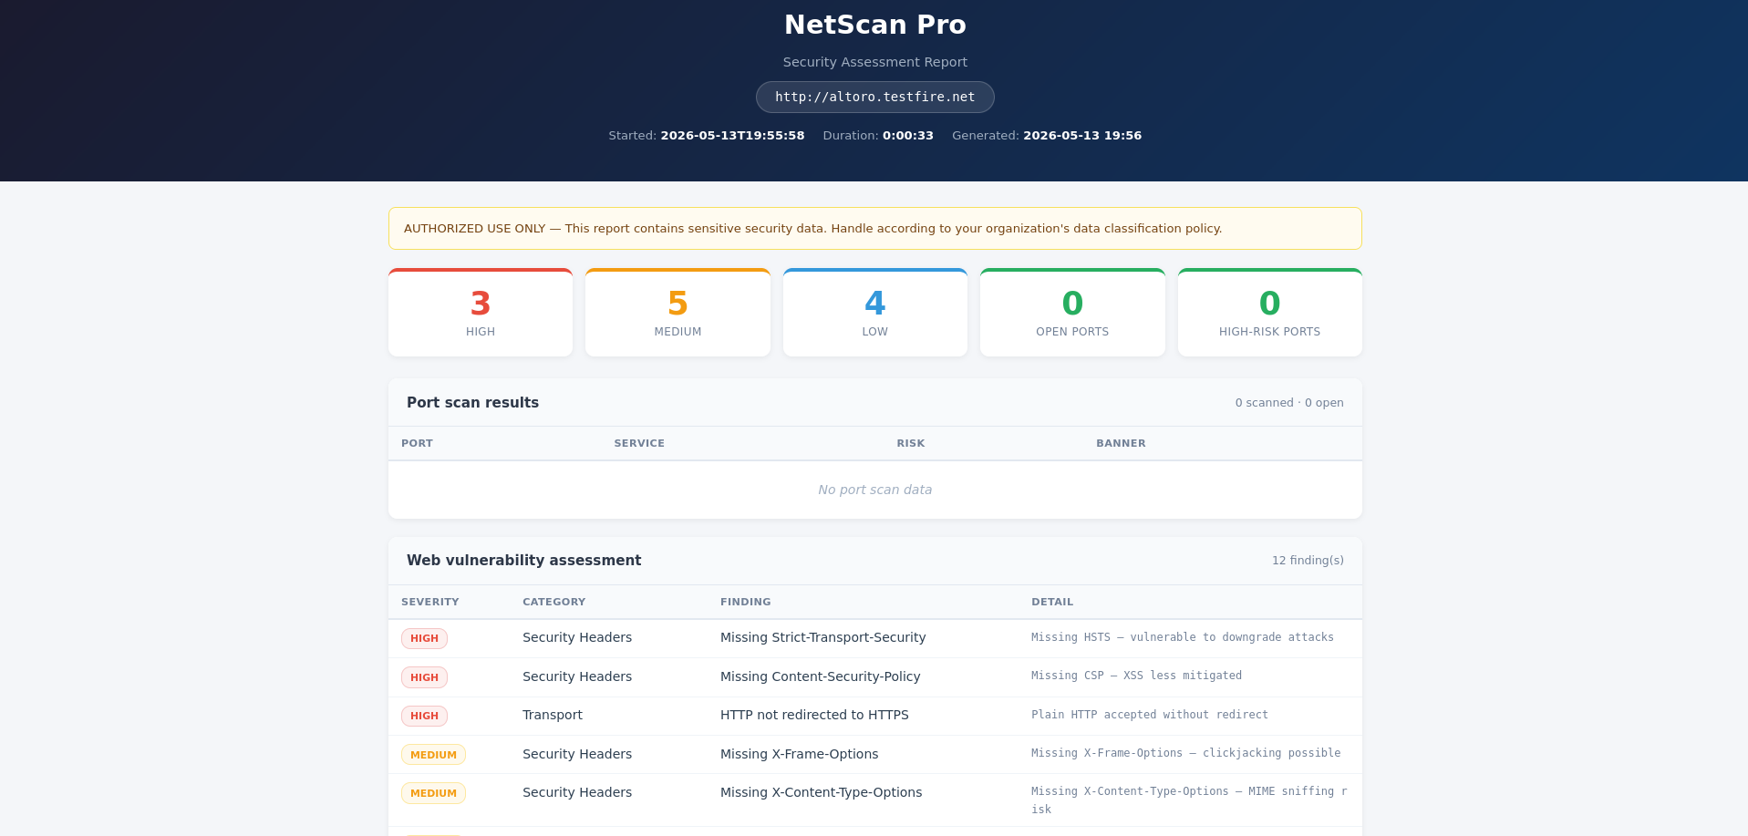Click HIGH badge for Missing Strict-Transport-Security
Viewport: 1748px width, 836px height.
click(x=424, y=638)
